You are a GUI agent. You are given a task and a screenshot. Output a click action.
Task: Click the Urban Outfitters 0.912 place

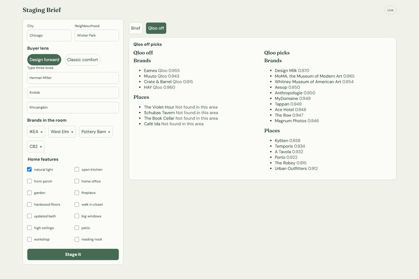[x=296, y=169]
